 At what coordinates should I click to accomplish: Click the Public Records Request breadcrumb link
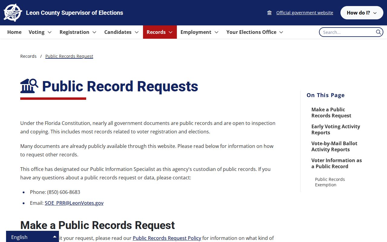click(x=69, y=56)
